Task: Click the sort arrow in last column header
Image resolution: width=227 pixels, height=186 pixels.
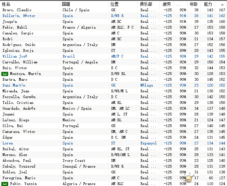Action: pyautogui.click(x=222, y=4)
